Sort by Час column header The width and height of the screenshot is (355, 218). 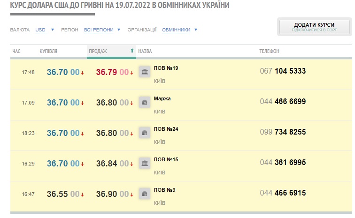point(16,51)
